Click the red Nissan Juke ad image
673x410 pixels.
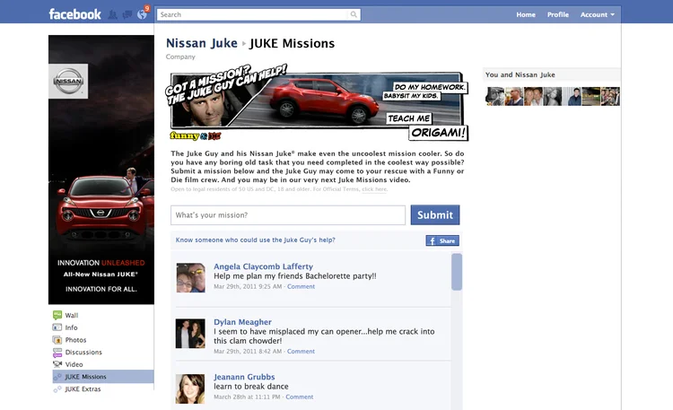(x=101, y=170)
